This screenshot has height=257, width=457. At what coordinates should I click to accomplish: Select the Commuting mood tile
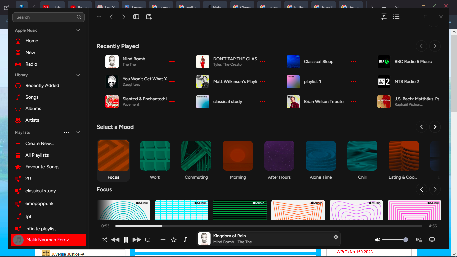click(x=196, y=160)
